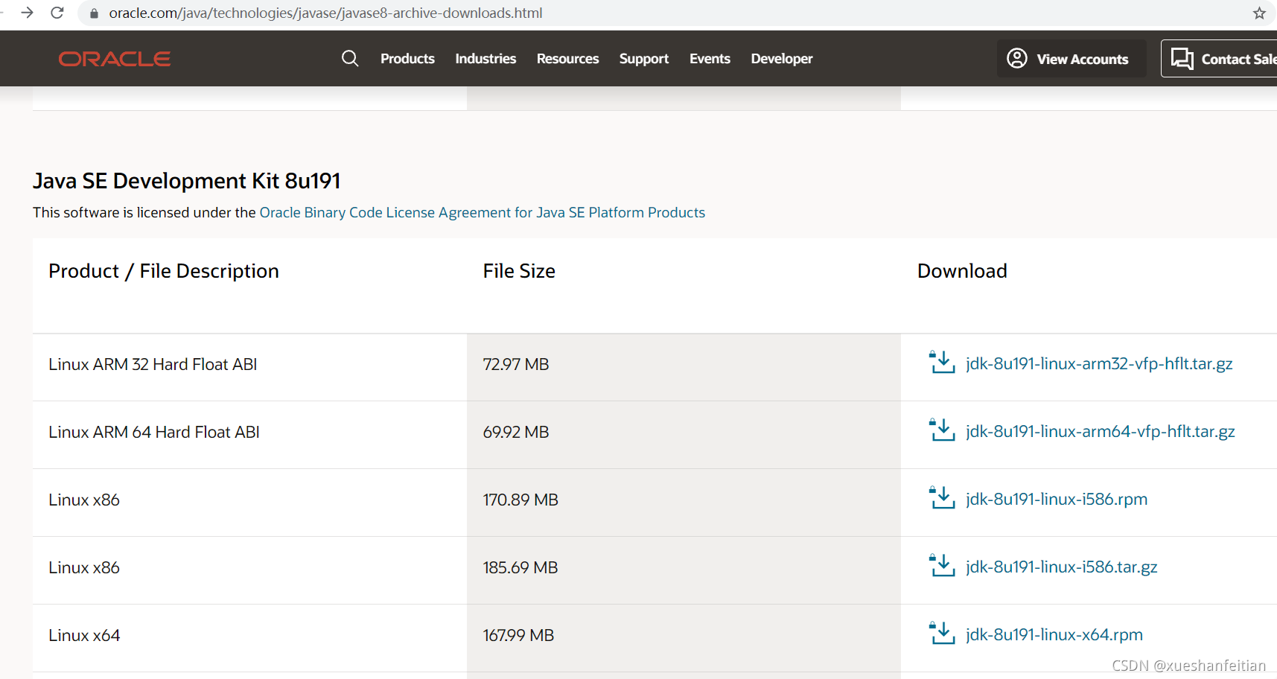Click download icon for linux-i586.tar.gz

click(x=942, y=566)
